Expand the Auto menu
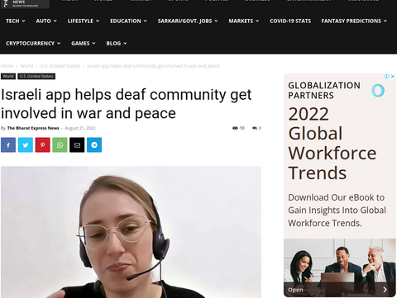397x298 pixels. pyautogui.click(x=46, y=21)
